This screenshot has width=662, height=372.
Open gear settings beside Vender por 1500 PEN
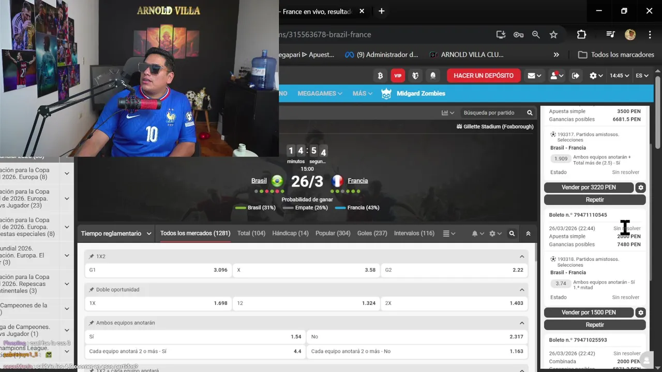click(641, 313)
